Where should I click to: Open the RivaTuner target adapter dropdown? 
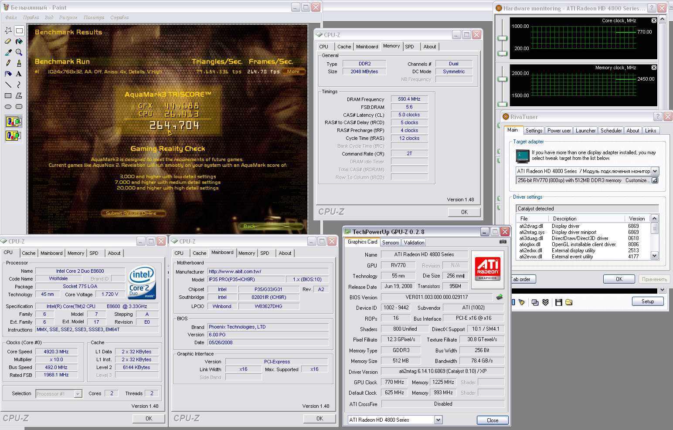tap(655, 171)
